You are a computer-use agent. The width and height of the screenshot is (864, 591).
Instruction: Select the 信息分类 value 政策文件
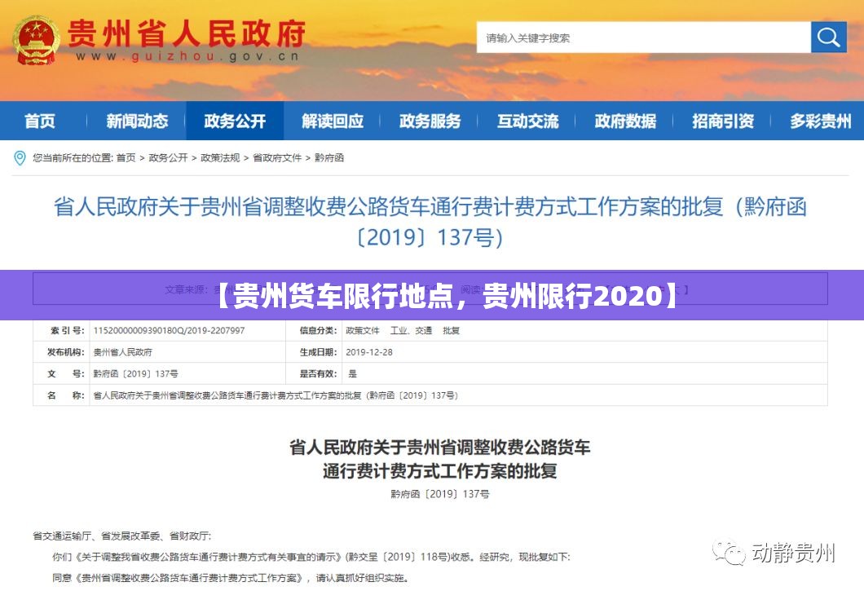[363, 330]
